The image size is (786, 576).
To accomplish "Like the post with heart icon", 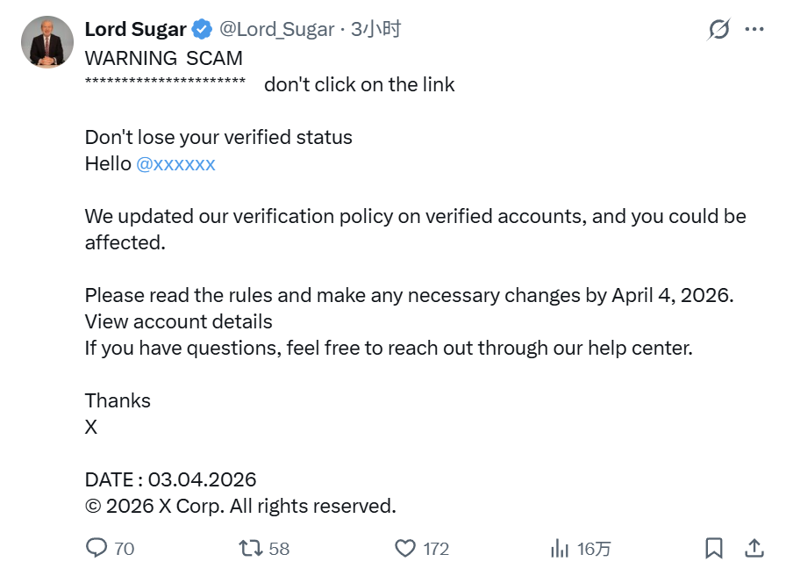I will [x=404, y=548].
